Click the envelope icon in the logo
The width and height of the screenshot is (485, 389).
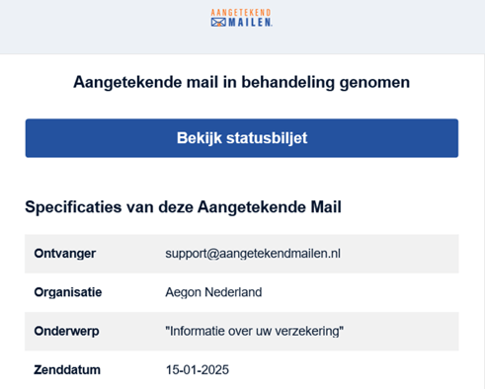click(x=218, y=23)
